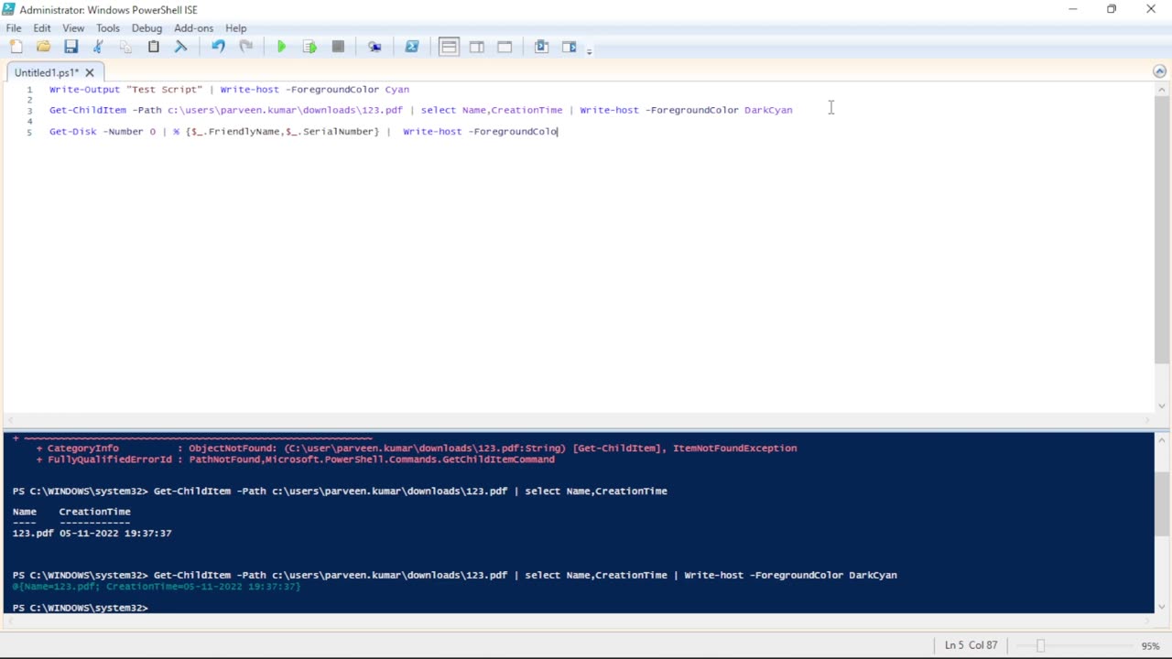Click the ObjectNotFound CategoryInfo error line
The image size is (1172, 659).
416,448
